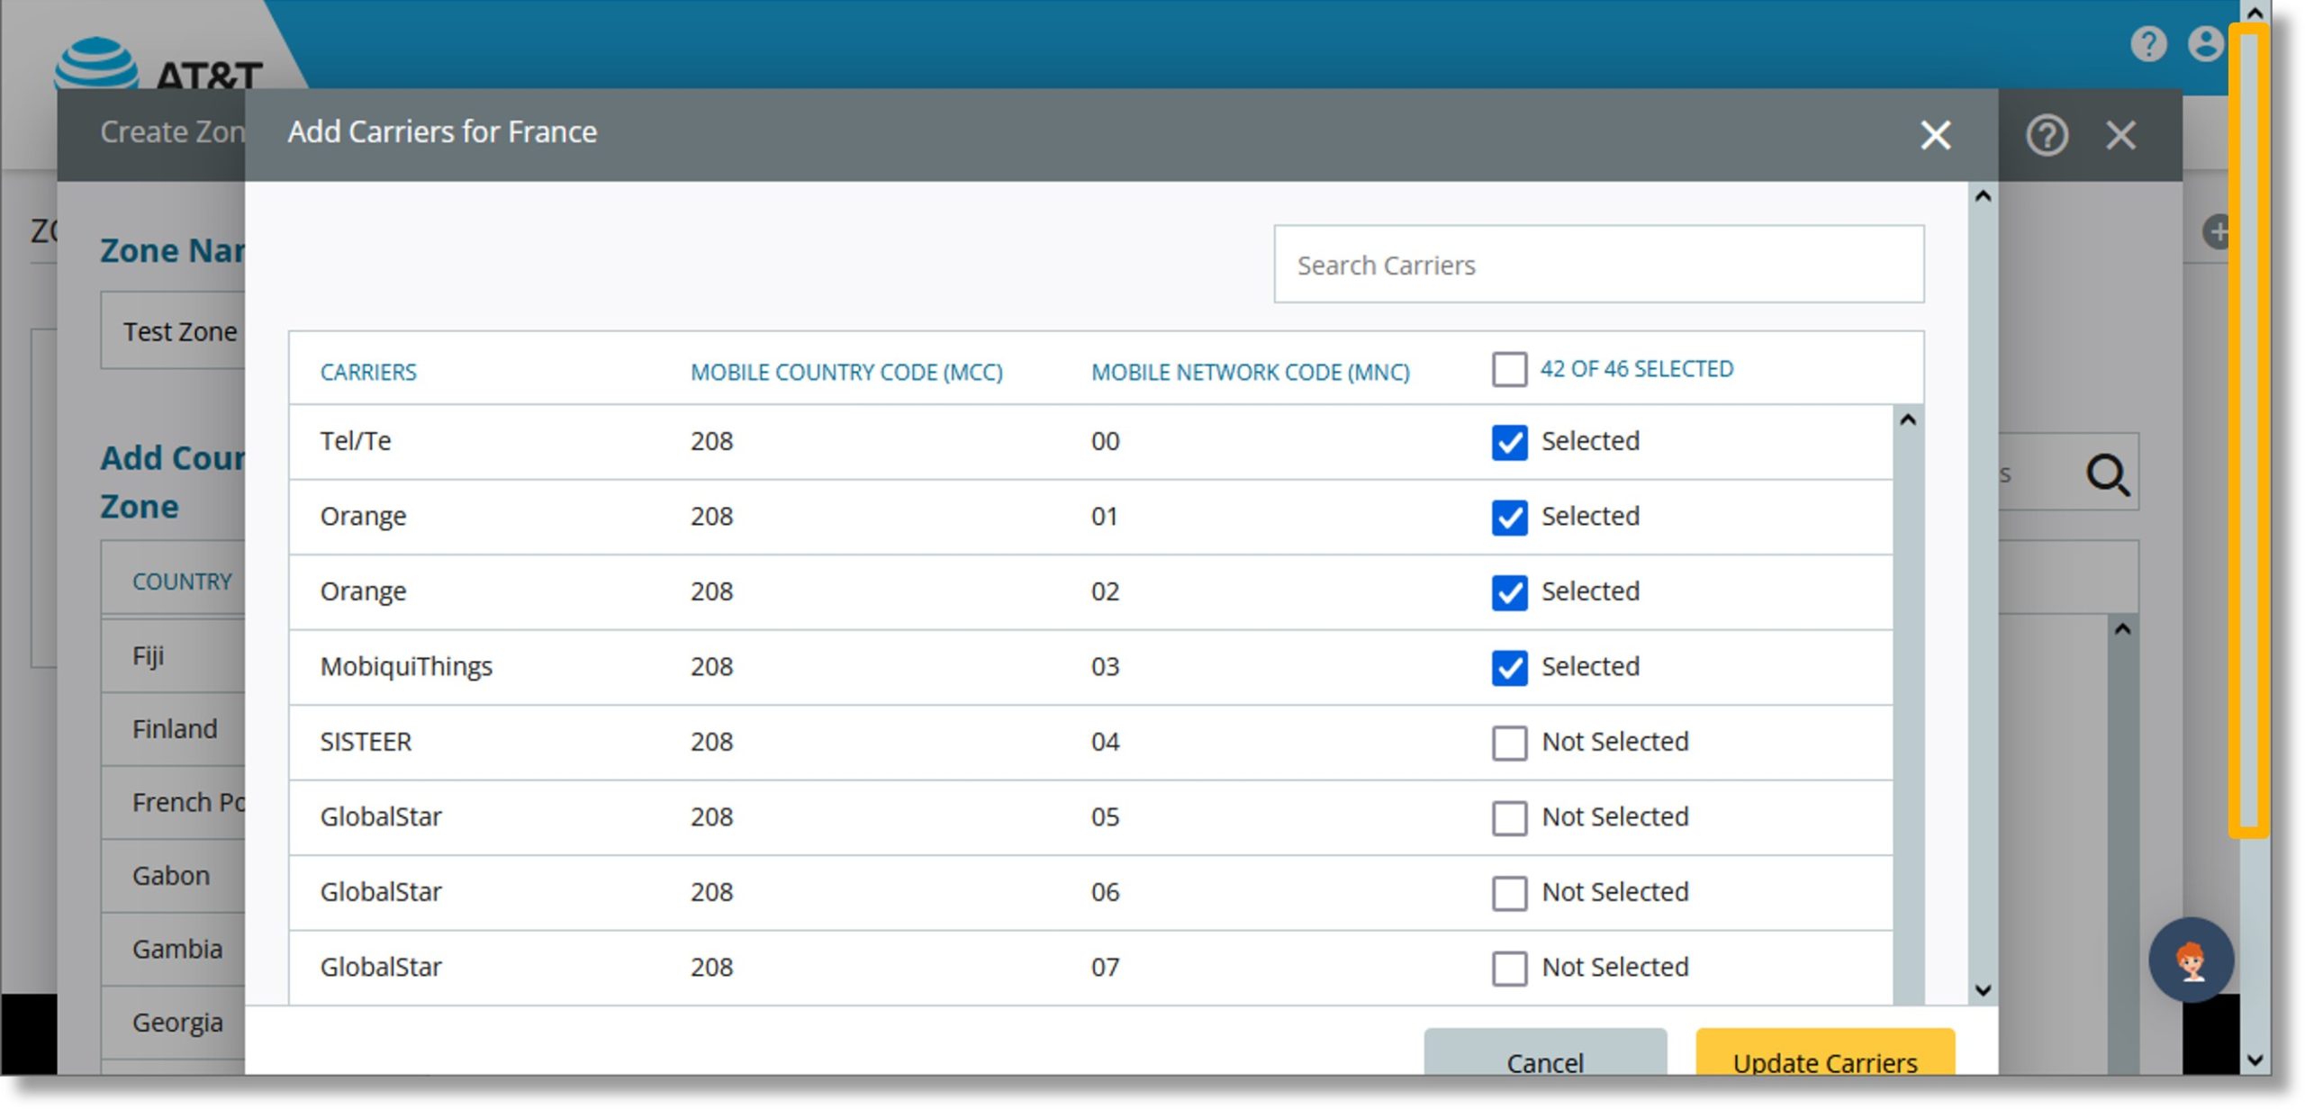
Task: Open the chat assistant avatar
Action: pos(2191,960)
